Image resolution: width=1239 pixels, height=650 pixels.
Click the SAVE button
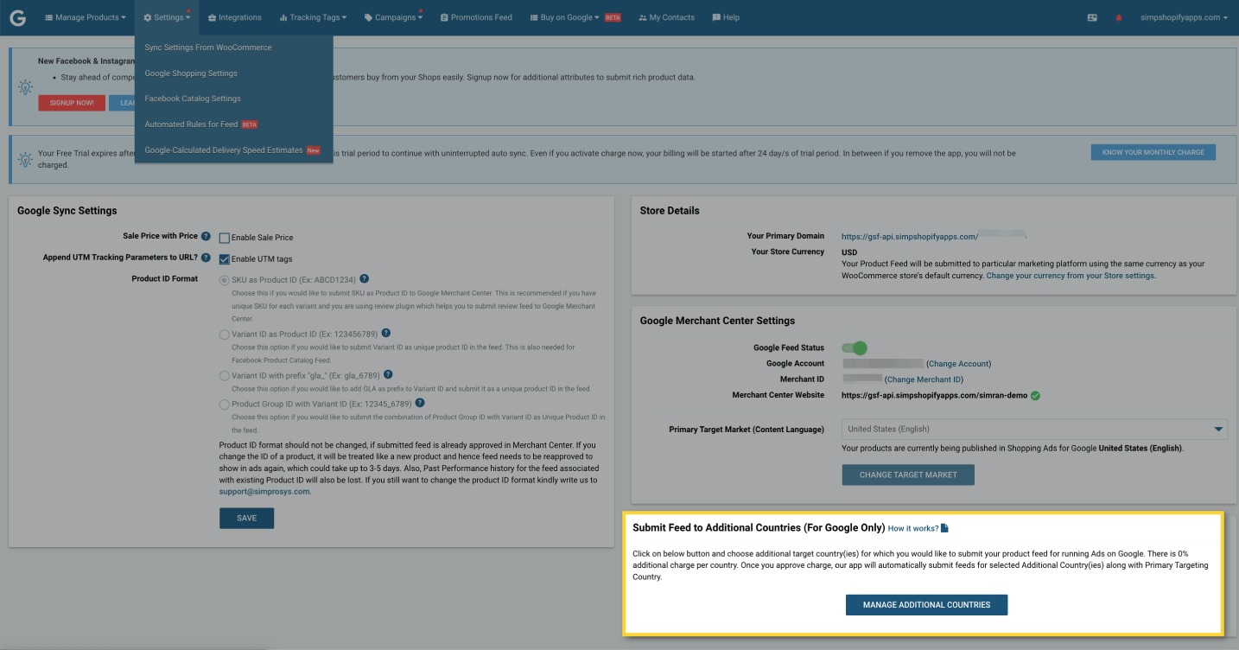[246, 518]
